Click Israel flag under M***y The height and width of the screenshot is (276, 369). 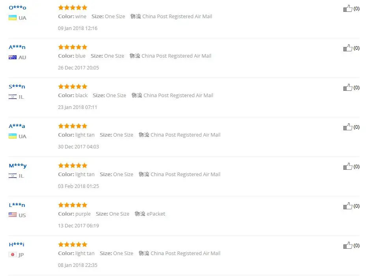pos(13,176)
